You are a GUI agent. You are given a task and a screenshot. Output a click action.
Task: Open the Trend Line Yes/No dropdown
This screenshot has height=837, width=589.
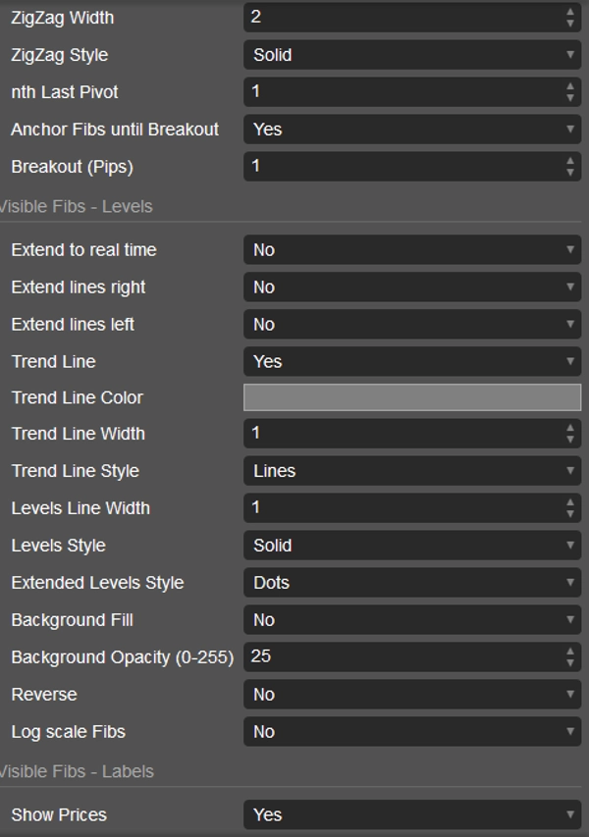(x=412, y=362)
